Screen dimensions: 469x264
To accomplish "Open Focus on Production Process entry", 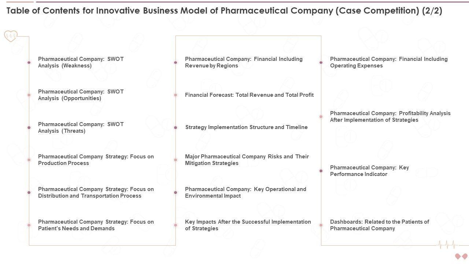I will tap(96, 160).
